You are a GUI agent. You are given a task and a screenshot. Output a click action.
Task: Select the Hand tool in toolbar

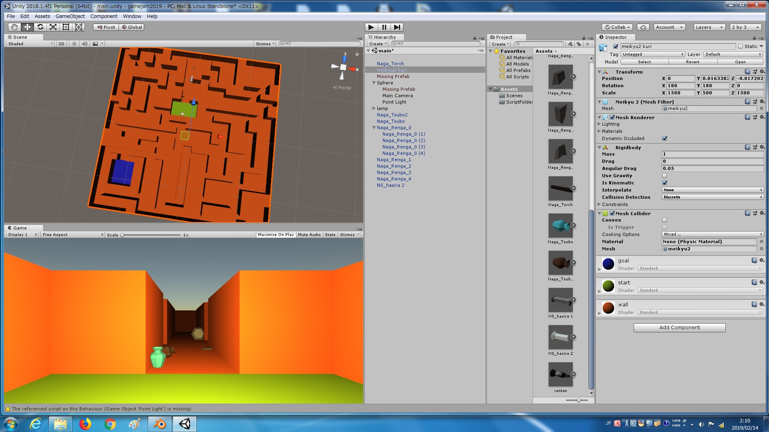[x=14, y=27]
